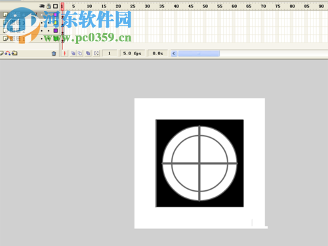The width and height of the screenshot is (328, 246).
Task: Select the frame 1 keyframe of 图层 1
Action: point(62,39)
